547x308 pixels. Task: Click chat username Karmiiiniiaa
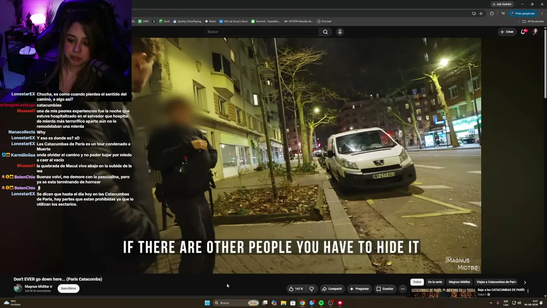[x=23, y=155]
